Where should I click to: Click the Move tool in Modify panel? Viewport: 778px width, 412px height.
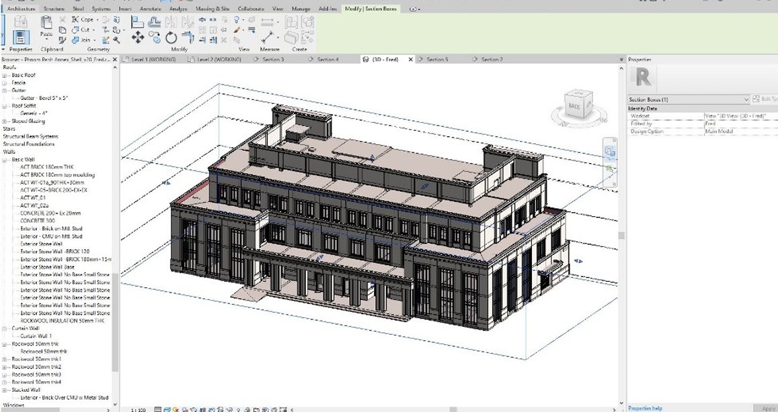click(138, 38)
